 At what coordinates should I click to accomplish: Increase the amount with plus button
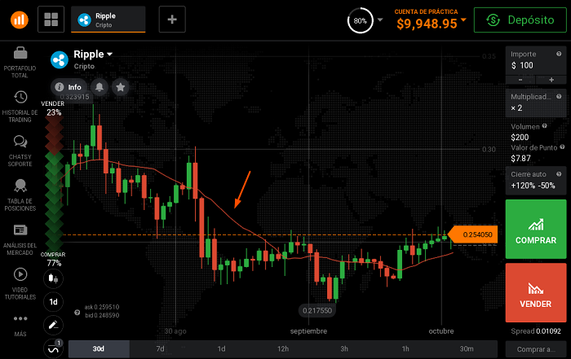point(551,80)
